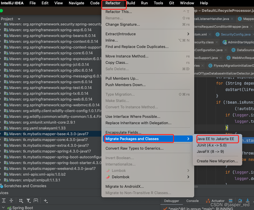Close the Configuration.java editor tab
The height and width of the screenshot is (210, 254).
pos(226,50)
